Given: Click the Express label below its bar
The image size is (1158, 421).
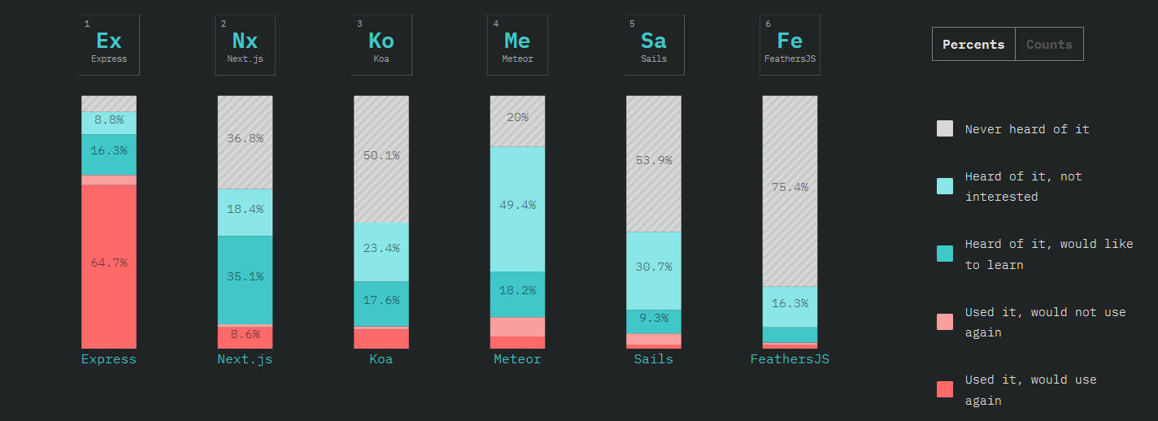Looking at the screenshot, I should (x=109, y=359).
